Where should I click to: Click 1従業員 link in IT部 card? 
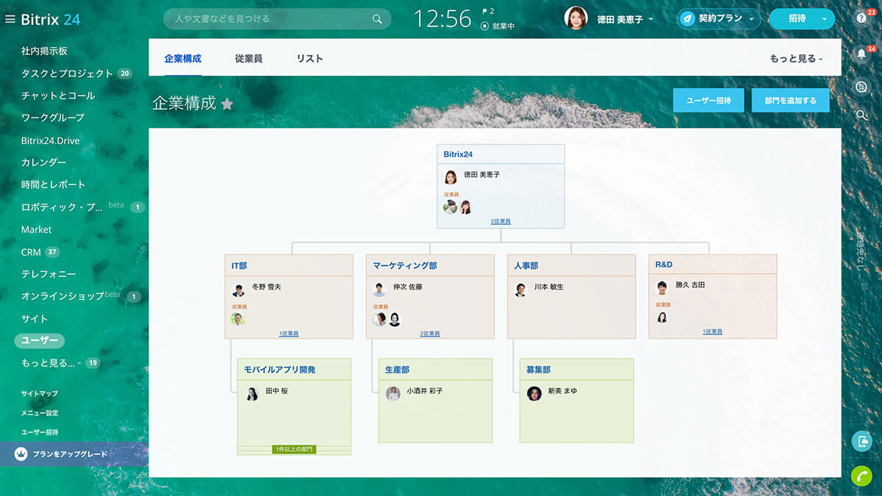(x=289, y=334)
